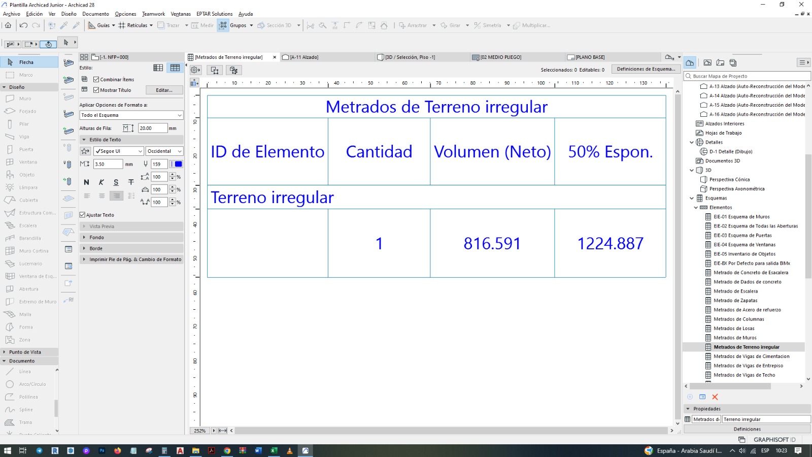Toggle the Grupos suspend groups button
Viewport: 812px width, 457px height.
223,25
